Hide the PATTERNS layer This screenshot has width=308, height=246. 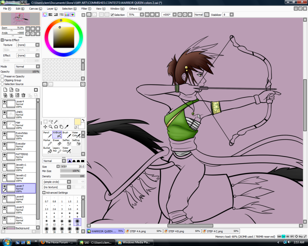(x=4, y=155)
